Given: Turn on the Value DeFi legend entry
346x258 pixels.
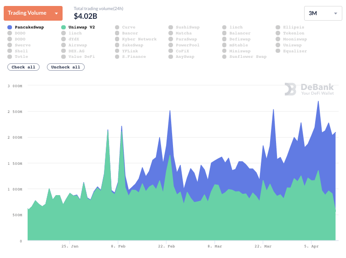Looking at the screenshot, I should pos(78,57).
